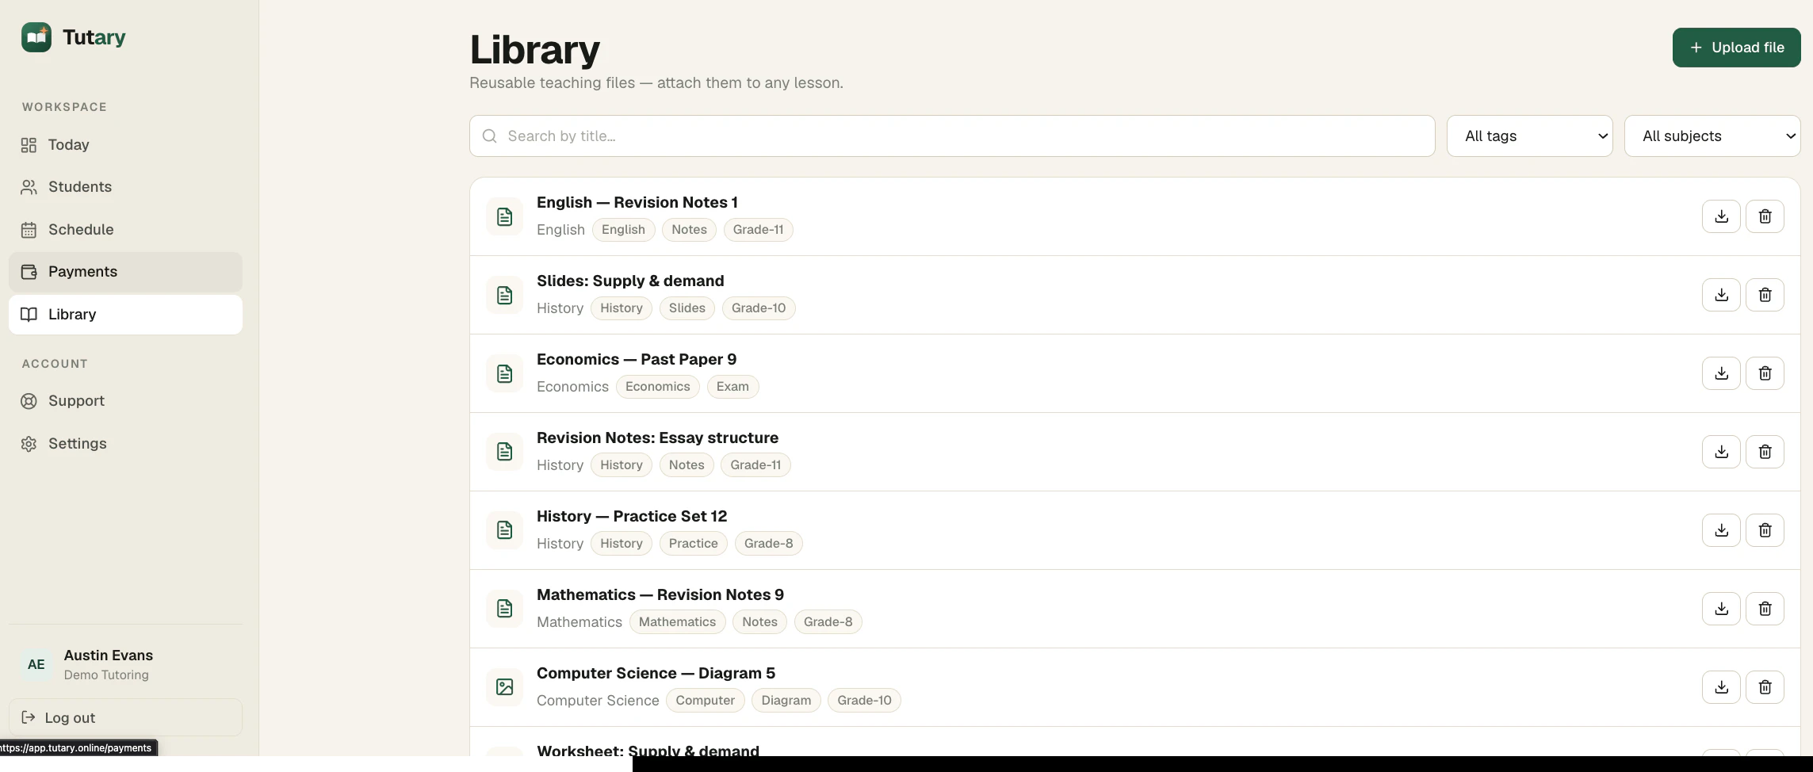This screenshot has height=772, width=1813.
Task: Click title Economics — Past Paper 9
Action: 637,359
